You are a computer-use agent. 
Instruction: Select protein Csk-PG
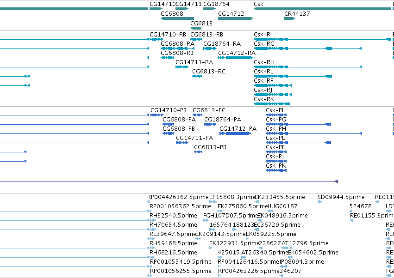click(298, 124)
